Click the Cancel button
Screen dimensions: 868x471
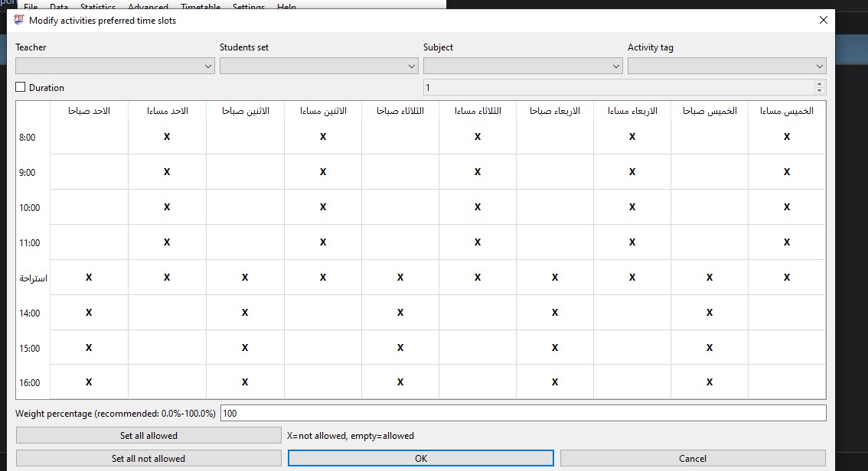(x=693, y=458)
